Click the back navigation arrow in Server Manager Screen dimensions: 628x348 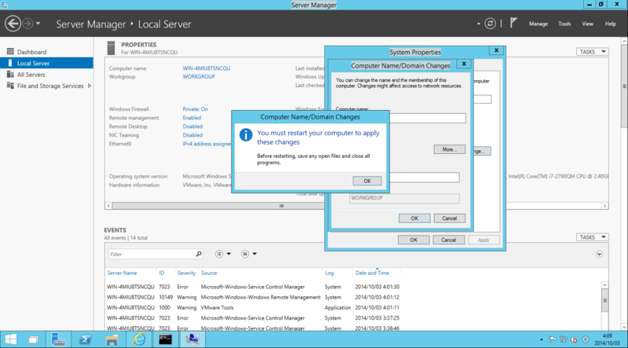13,24
